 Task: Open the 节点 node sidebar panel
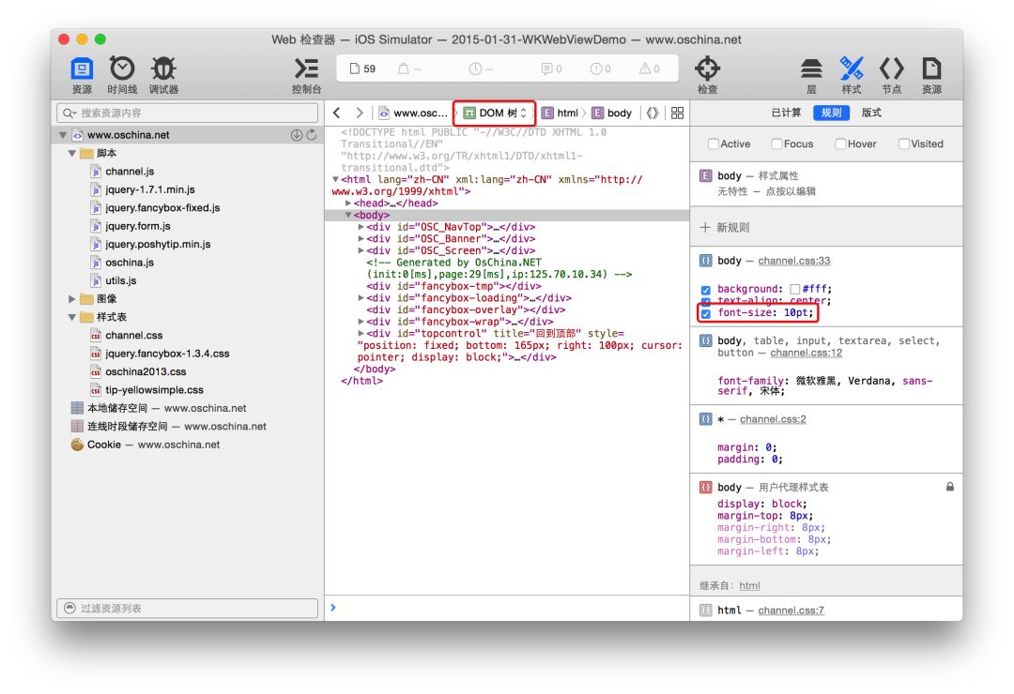[x=891, y=75]
